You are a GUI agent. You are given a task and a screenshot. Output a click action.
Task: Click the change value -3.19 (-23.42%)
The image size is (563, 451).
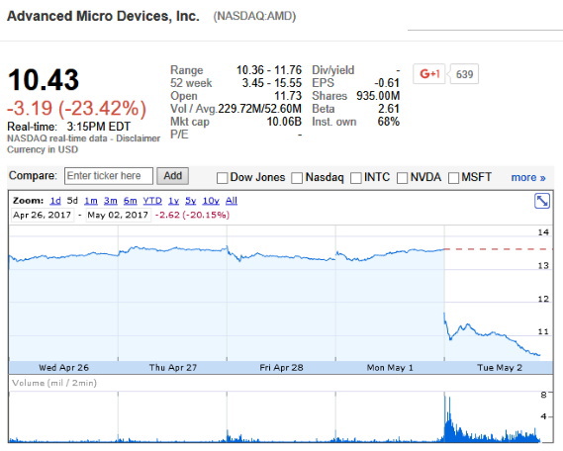[77, 109]
